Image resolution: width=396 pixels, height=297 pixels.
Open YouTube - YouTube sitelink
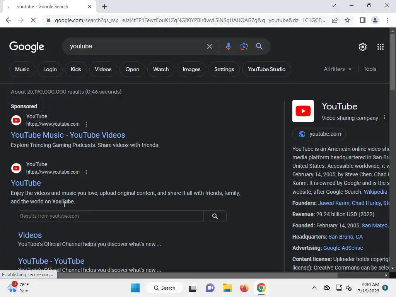51,261
